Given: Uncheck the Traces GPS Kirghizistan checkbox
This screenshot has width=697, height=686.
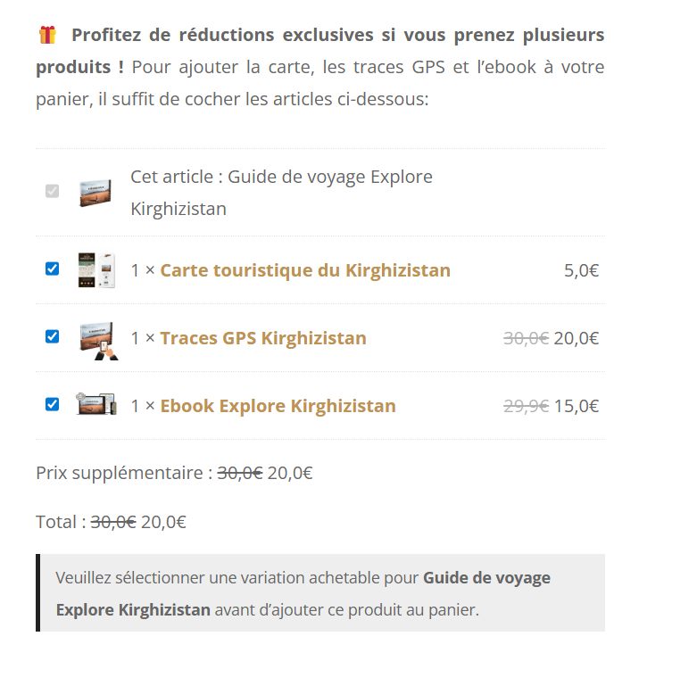Looking at the screenshot, I should point(52,336).
